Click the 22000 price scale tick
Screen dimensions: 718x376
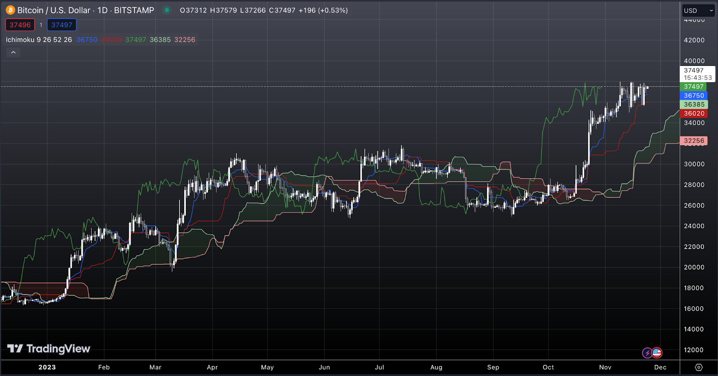tap(694, 246)
